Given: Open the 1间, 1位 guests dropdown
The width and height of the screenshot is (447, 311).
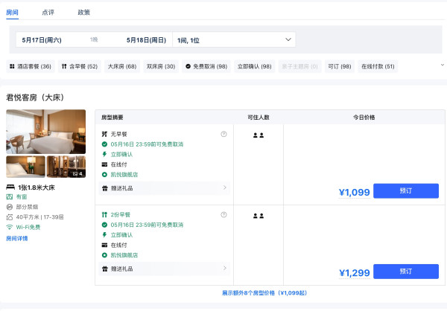Looking at the screenshot, I should click(234, 40).
